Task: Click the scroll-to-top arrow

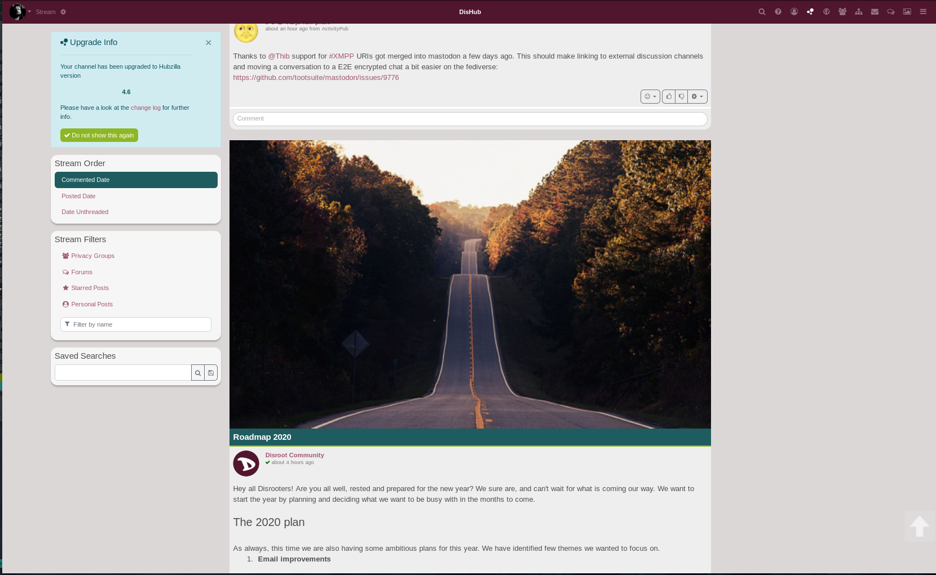Action: point(919,527)
